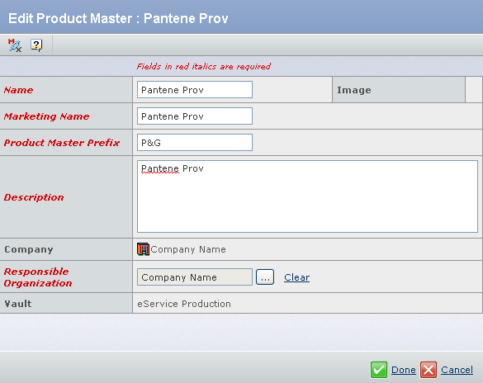Click the Product Master Prefix label
Image resolution: width=483 pixels, height=383 pixels.
click(62, 143)
